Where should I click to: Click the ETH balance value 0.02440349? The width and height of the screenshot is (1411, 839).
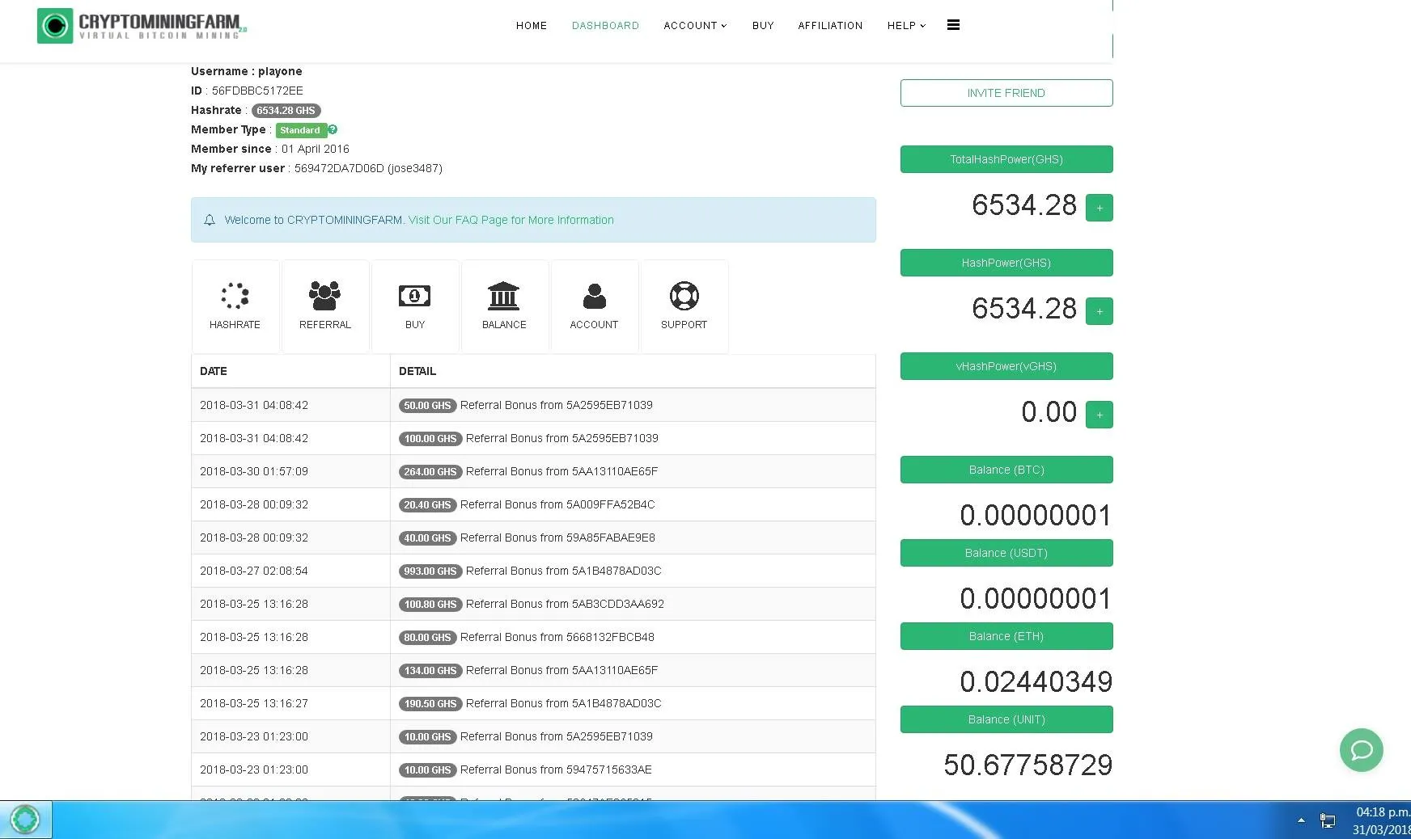tap(1036, 681)
